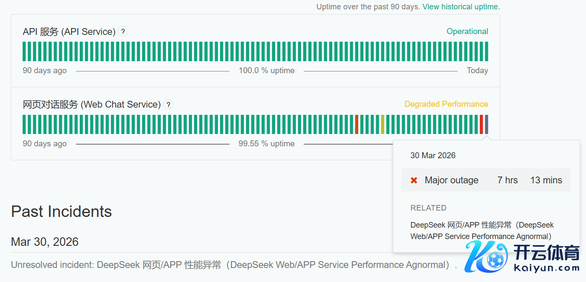Click the Past Incidents heading

(x=61, y=211)
